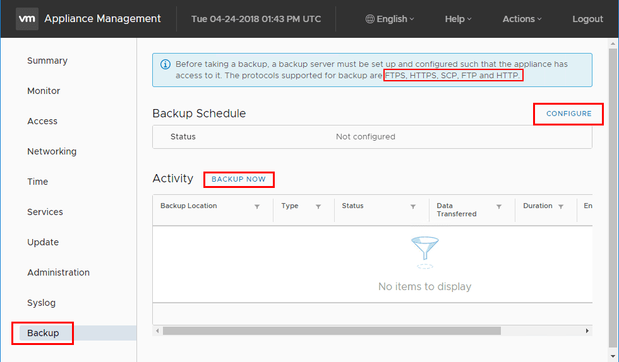Image resolution: width=619 pixels, height=362 pixels.
Task: Select Syslog in the sidebar
Action: pos(42,303)
